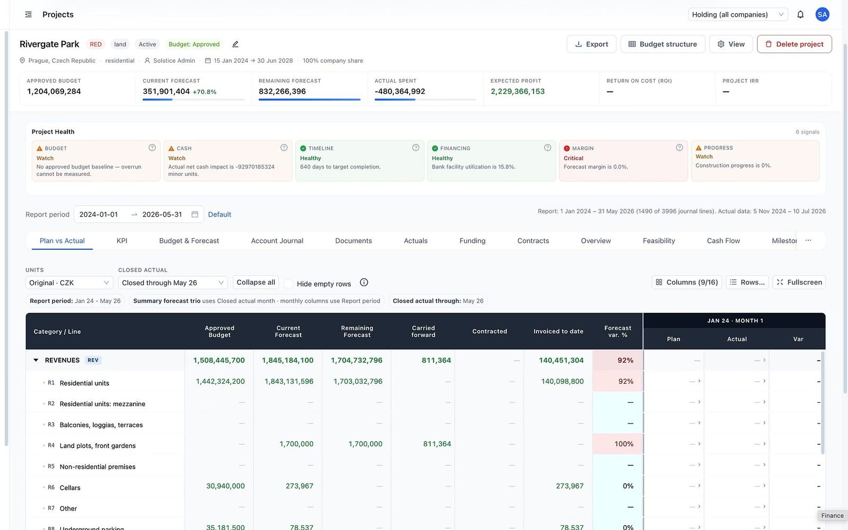Screen dimensions: 848x530
Task: Expand Actual arrow in Cellars row
Action: 764,485
